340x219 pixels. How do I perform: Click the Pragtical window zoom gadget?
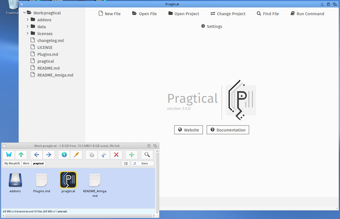328,4
